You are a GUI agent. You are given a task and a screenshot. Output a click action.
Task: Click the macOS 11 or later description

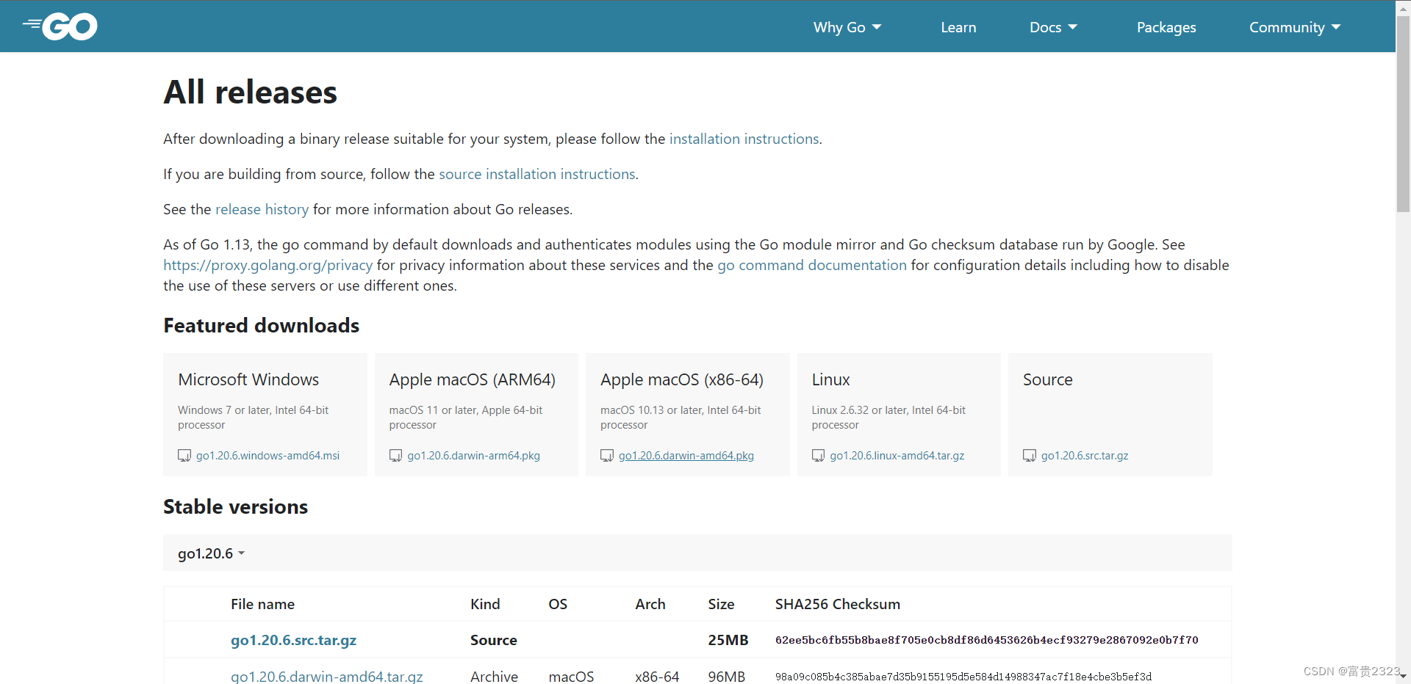(x=466, y=417)
